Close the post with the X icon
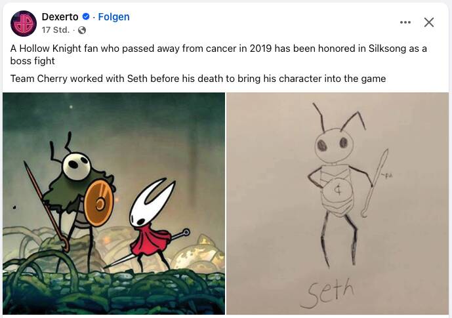Viewport: 452px width, 318px height. [x=429, y=22]
